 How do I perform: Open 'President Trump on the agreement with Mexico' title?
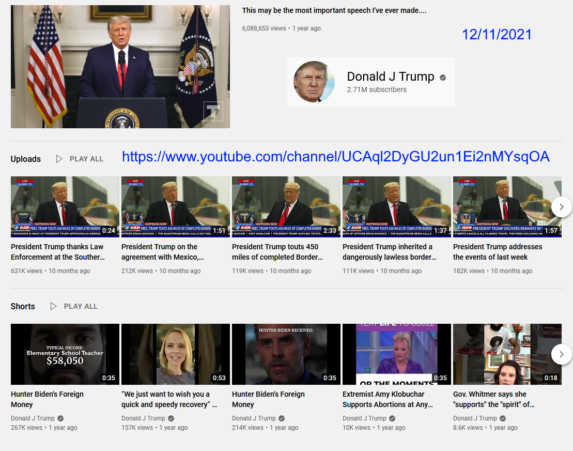[x=163, y=252]
